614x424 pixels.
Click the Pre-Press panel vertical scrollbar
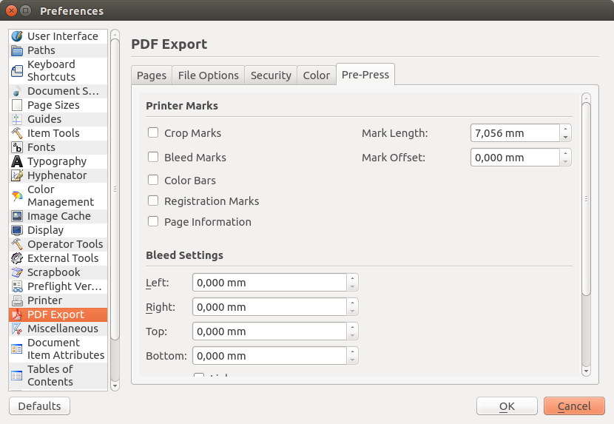(x=586, y=200)
